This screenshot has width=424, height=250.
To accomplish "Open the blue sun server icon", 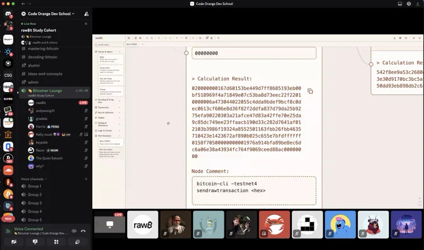I will coord(8,52).
